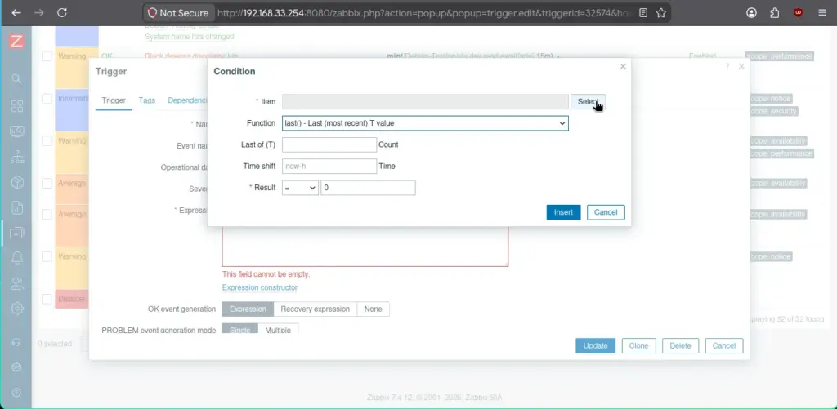Open the Services sidebar icon
The height and width of the screenshot is (409, 837).
[x=16, y=157]
